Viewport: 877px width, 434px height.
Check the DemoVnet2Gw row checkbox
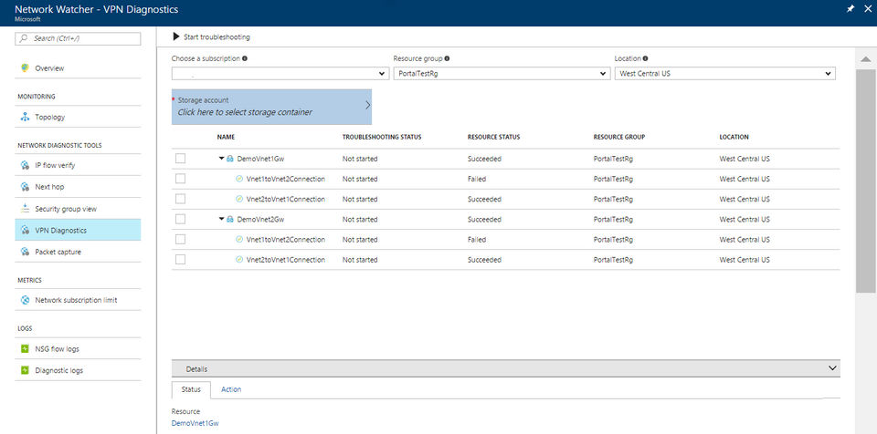(x=180, y=220)
